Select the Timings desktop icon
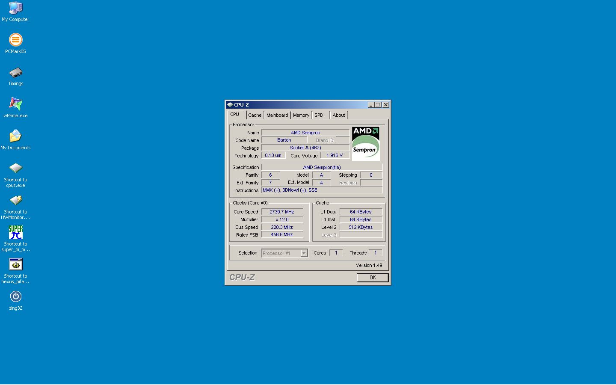The height and width of the screenshot is (385, 616). click(15, 76)
